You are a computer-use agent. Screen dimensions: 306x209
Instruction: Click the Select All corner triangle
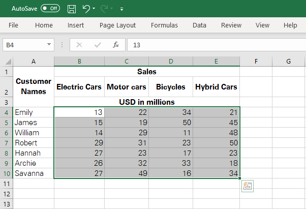click(x=8, y=62)
